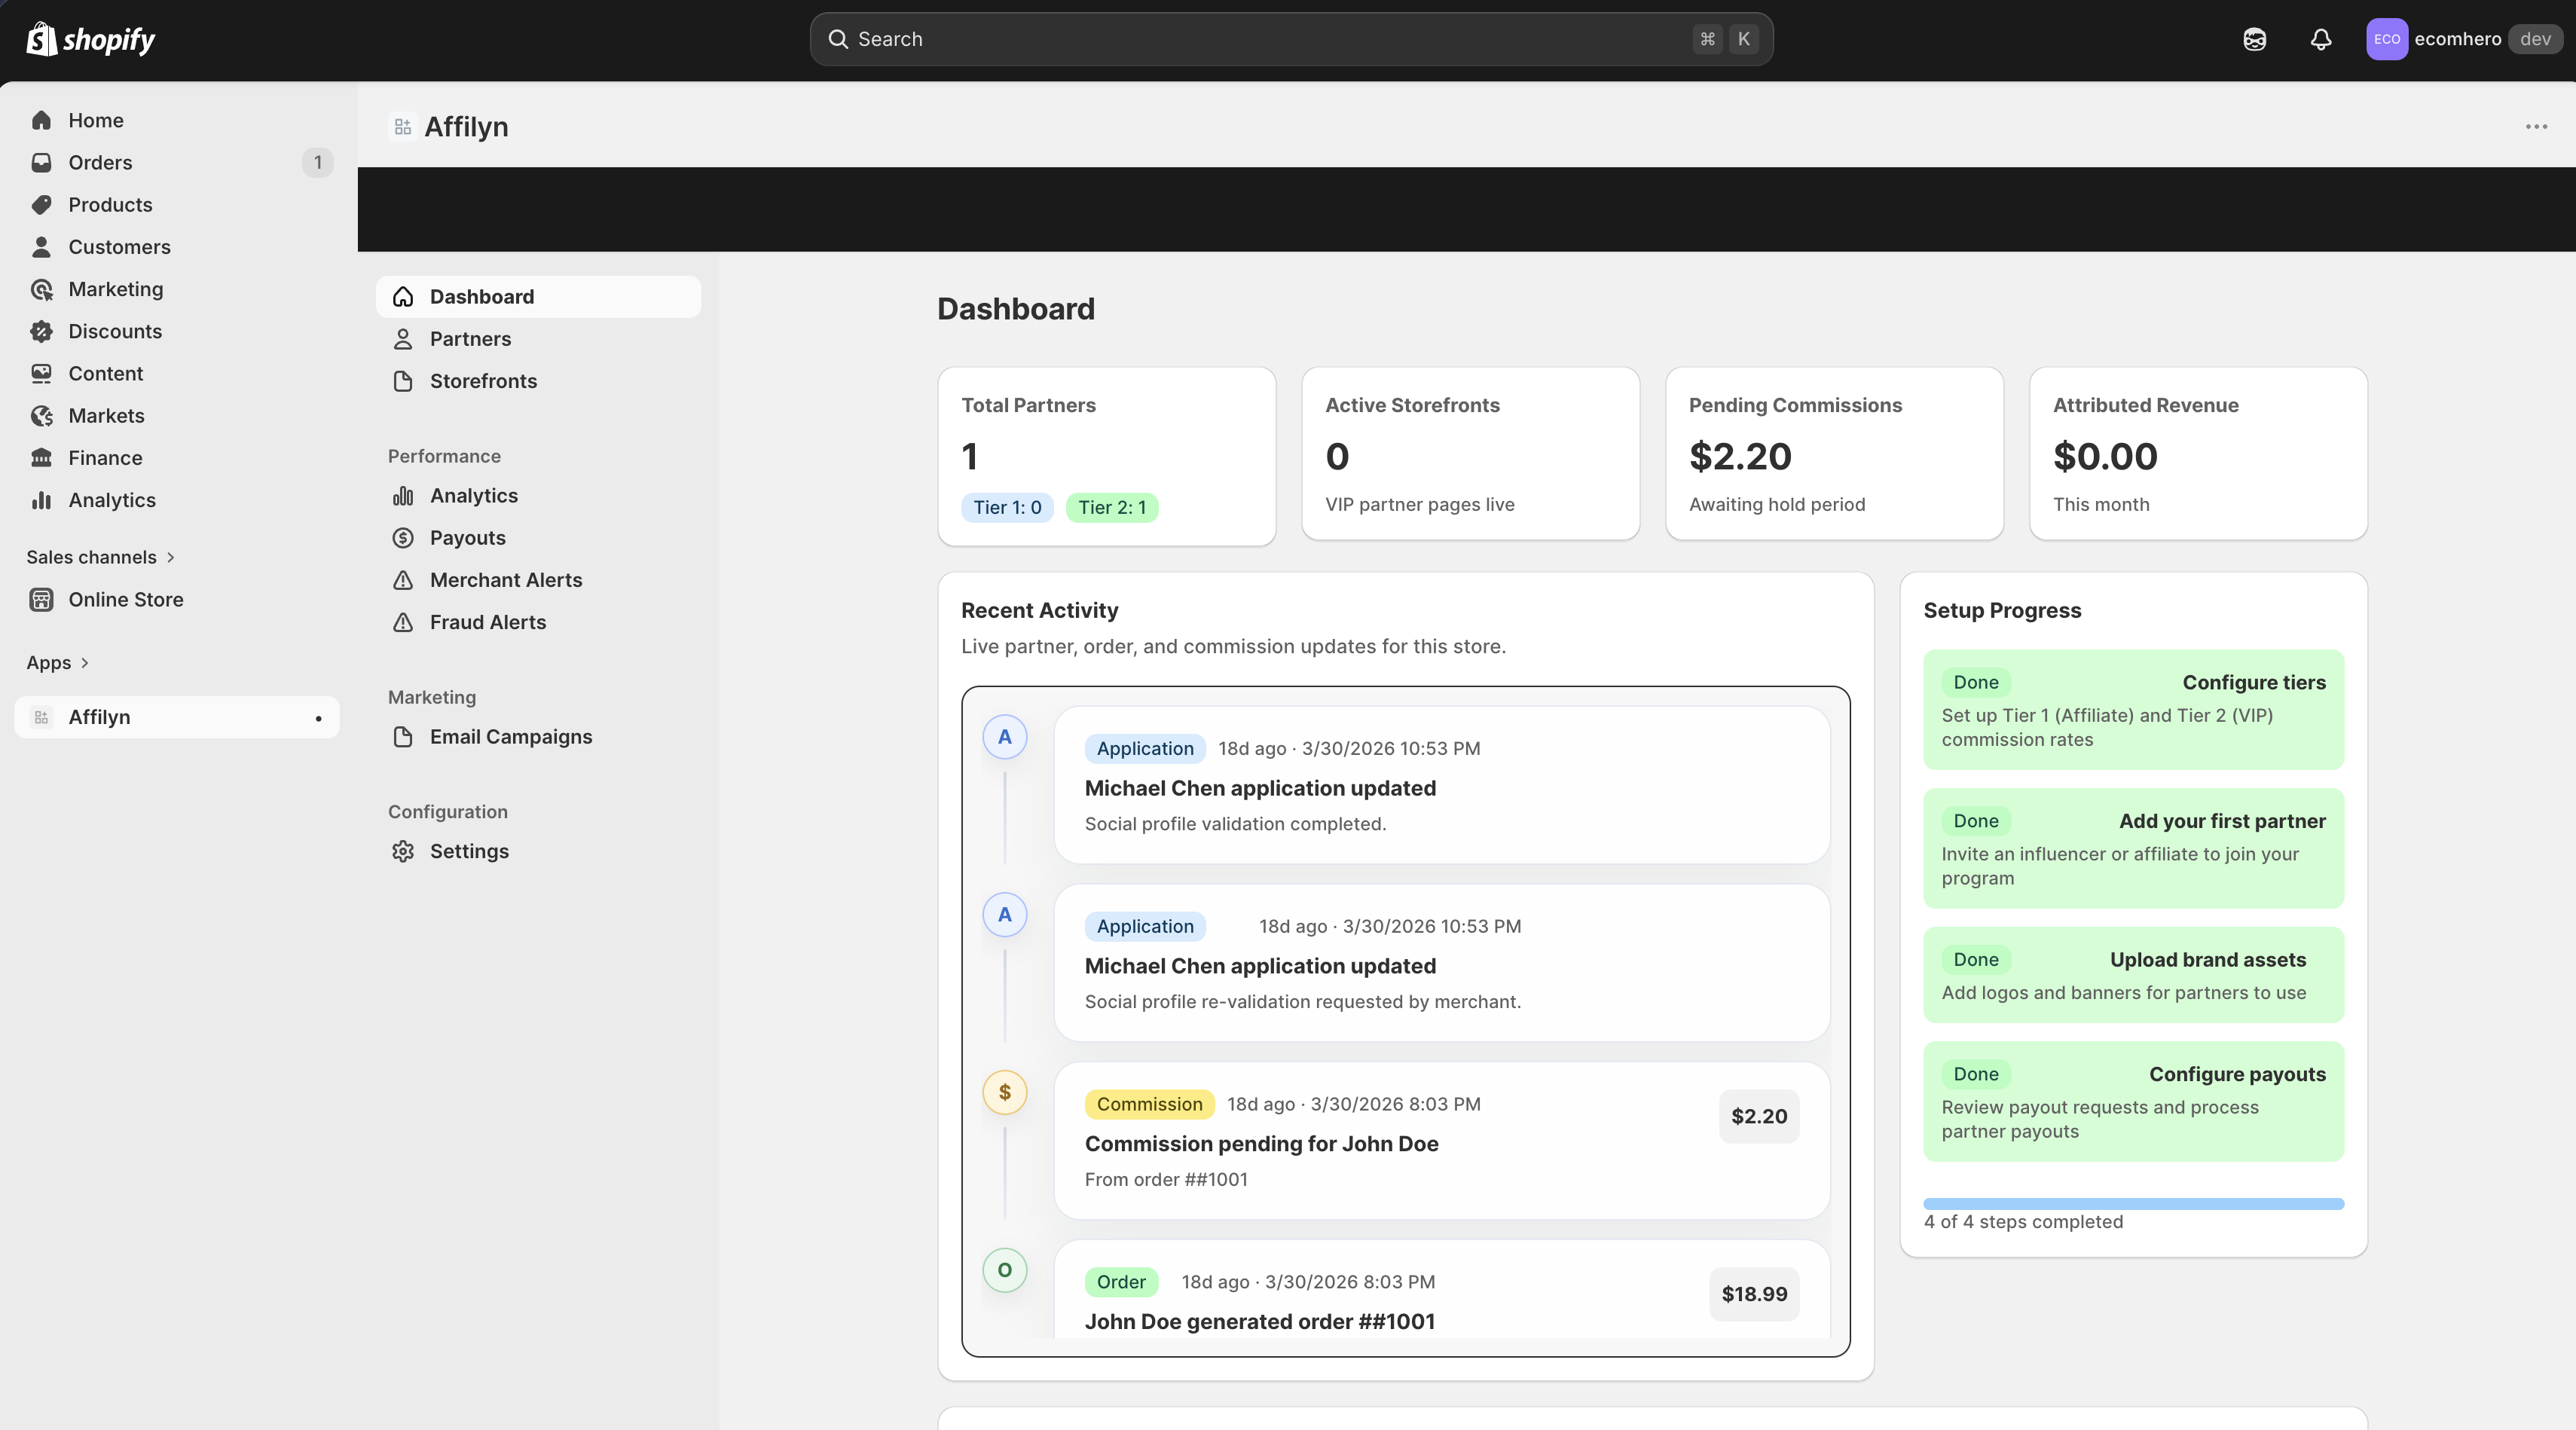This screenshot has height=1430, width=2576.
Task: Open the Active Storefronts card
Action: click(x=1470, y=453)
